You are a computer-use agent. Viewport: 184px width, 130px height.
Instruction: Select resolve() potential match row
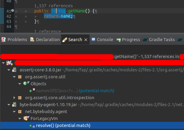(x=92, y=125)
